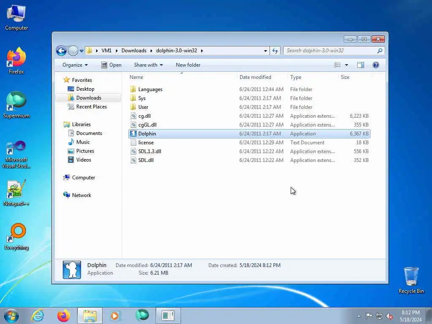The height and width of the screenshot is (324, 432).
Task: Click Action Center flag tray icon
Action: click(369, 316)
